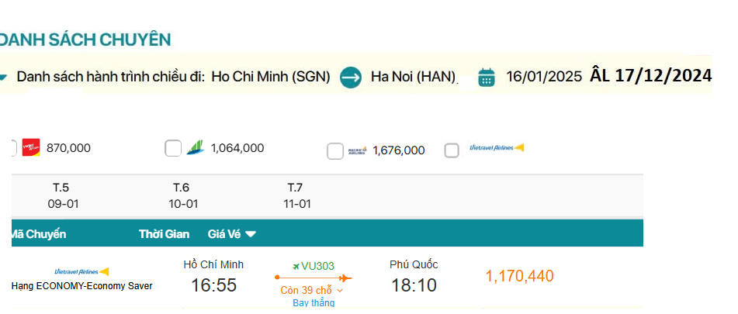Click the Pacific Airlines logo
Image resolution: width=738 pixels, height=314 pixels.
click(357, 150)
